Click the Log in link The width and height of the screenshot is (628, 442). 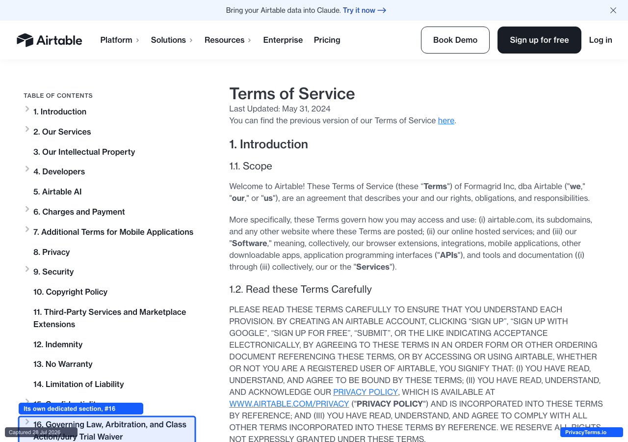click(x=601, y=40)
